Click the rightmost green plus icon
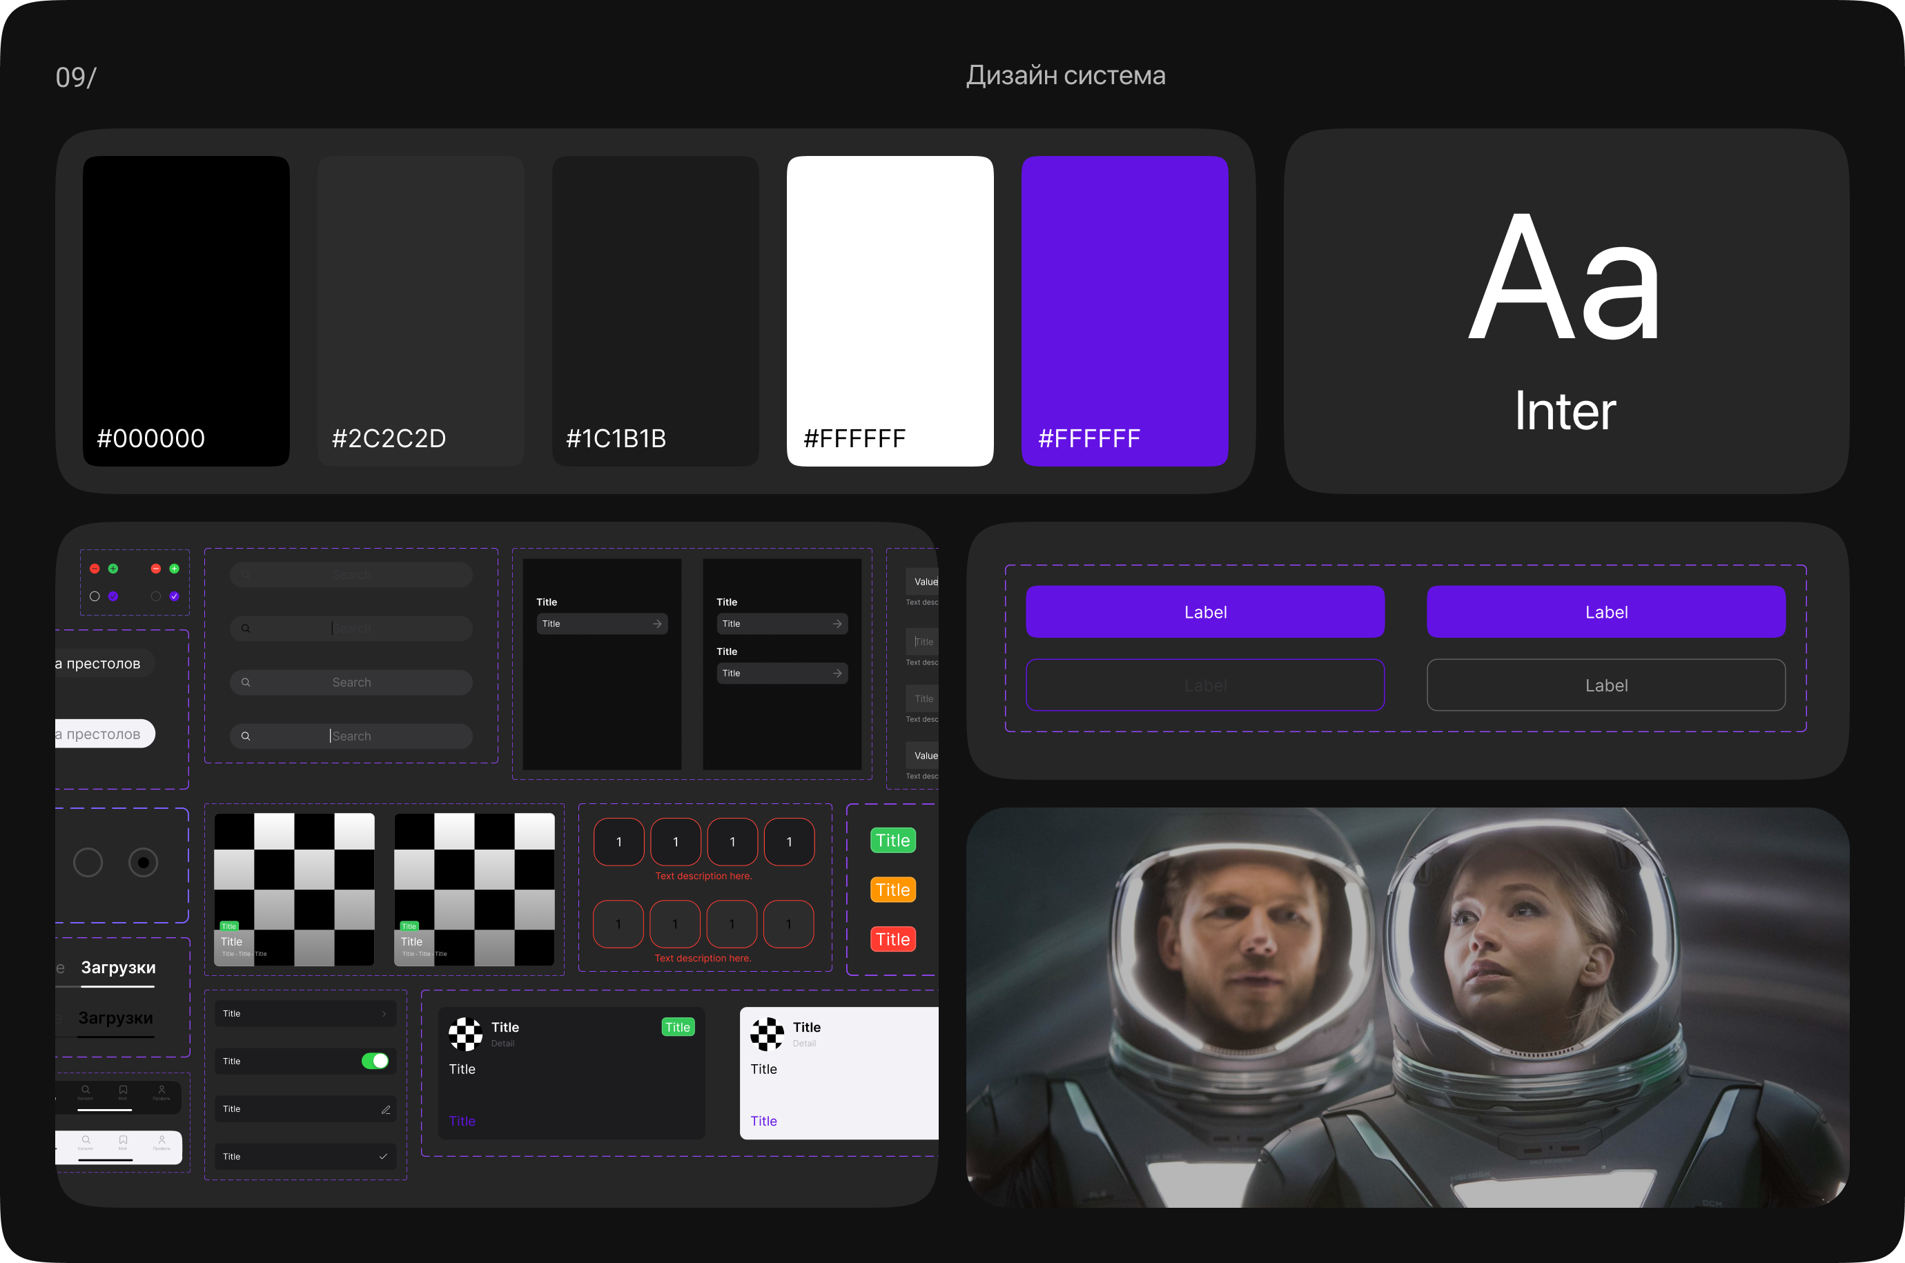1905x1263 pixels. coord(174,569)
